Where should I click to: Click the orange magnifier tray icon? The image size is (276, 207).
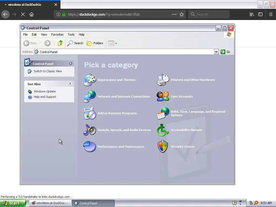coord(256,203)
